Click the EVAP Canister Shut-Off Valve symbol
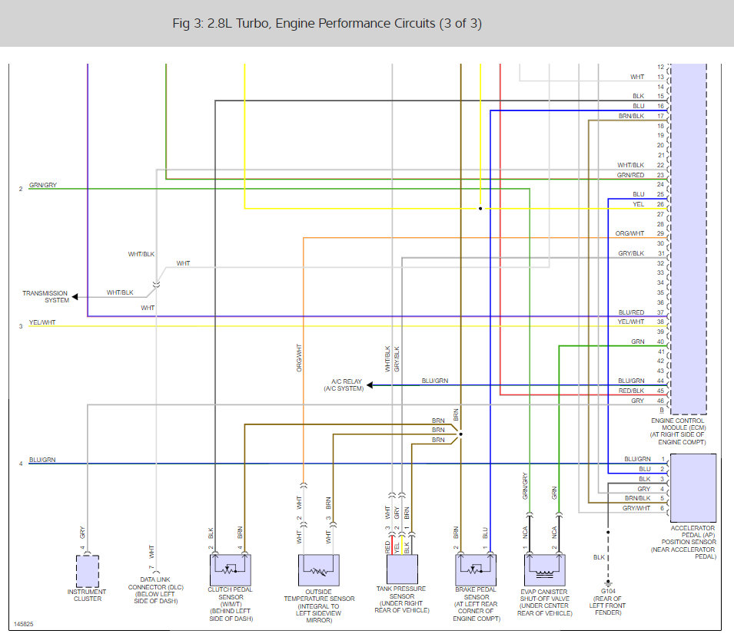Image resolution: width=734 pixels, height=637 pixels. [544, 569]
